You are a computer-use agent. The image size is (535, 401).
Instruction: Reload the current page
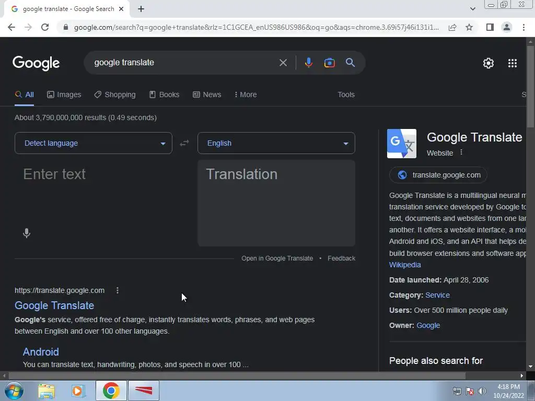click(x=45, y=27)
